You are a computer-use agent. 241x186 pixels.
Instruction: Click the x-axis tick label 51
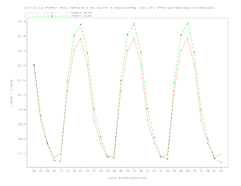coord(148,171)
